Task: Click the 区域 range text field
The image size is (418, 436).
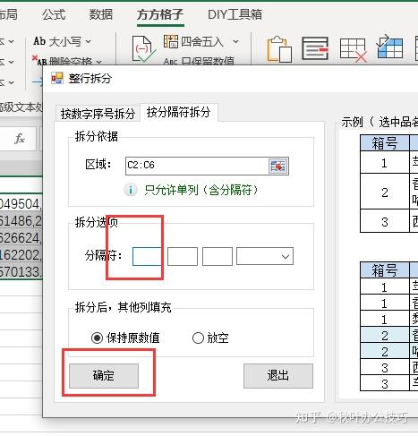Action: [x=197, y=166]
